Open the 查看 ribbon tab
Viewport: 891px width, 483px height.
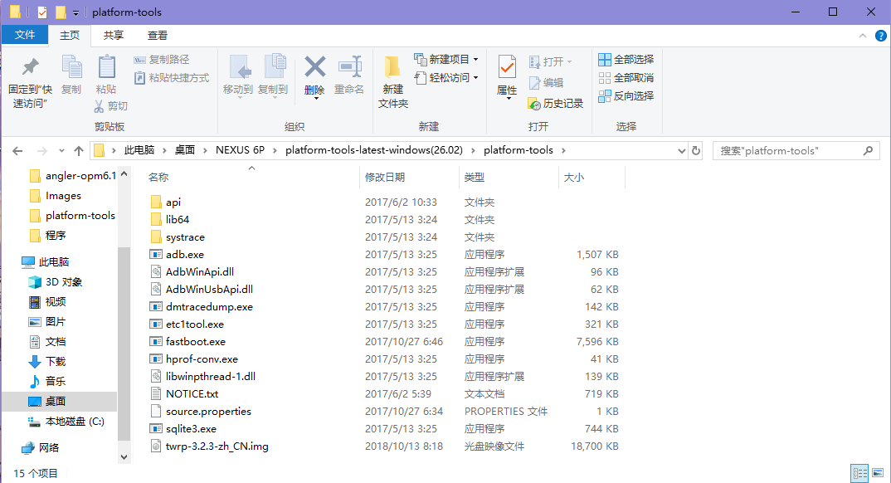(158, 36)
